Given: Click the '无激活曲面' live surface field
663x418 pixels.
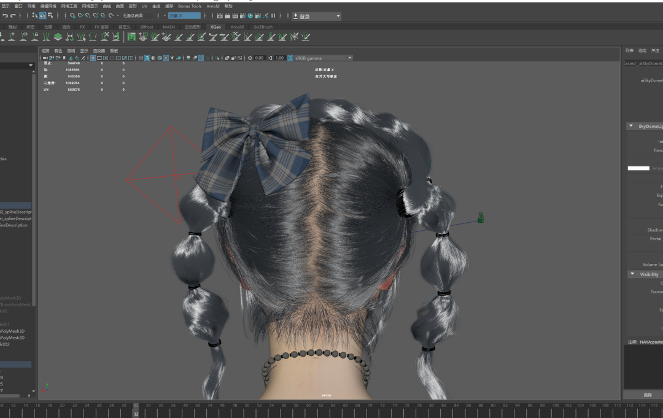Looking at the screenshot, I should (x=138, y=15).
